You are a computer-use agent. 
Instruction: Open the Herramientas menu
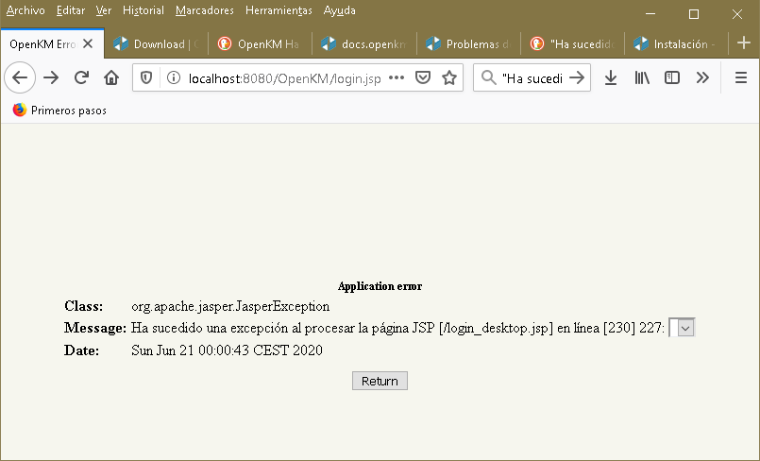pos(279,10)
